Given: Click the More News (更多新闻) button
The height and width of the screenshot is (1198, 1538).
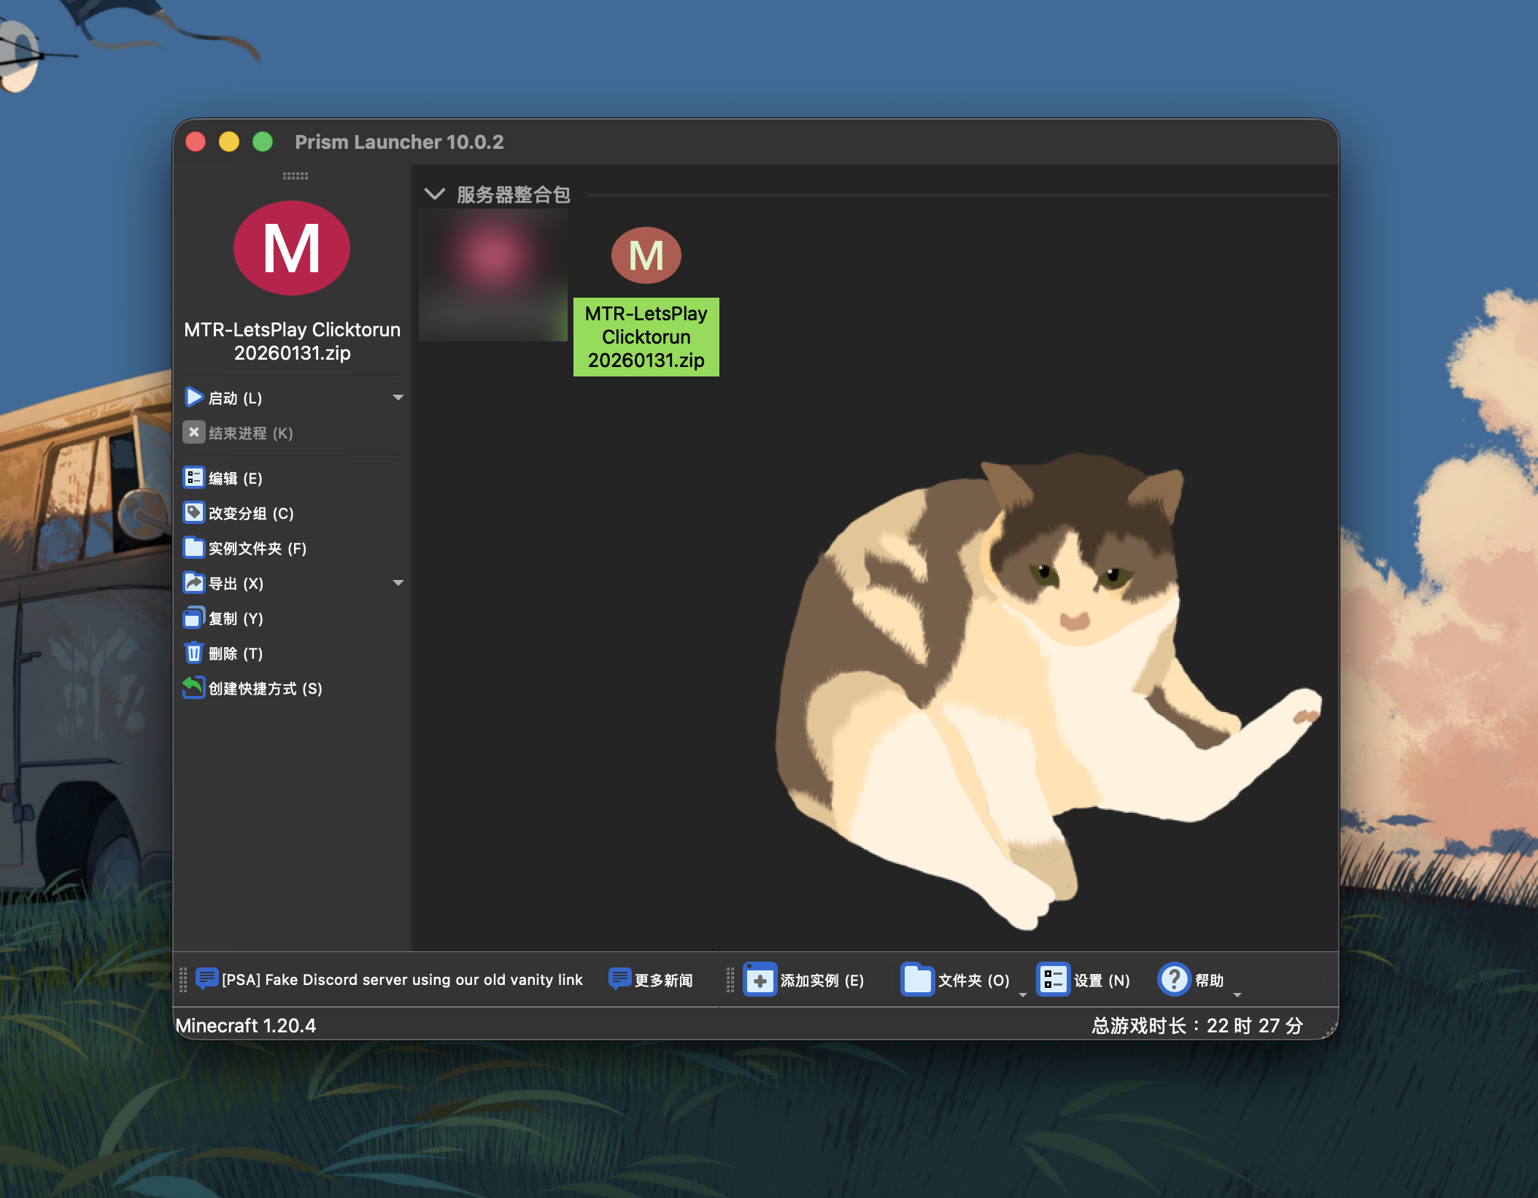Looking at the screenshot, I should click(651, 980).
